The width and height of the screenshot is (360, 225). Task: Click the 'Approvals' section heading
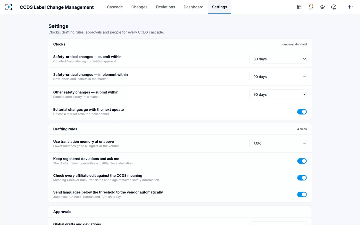(62, 212)
